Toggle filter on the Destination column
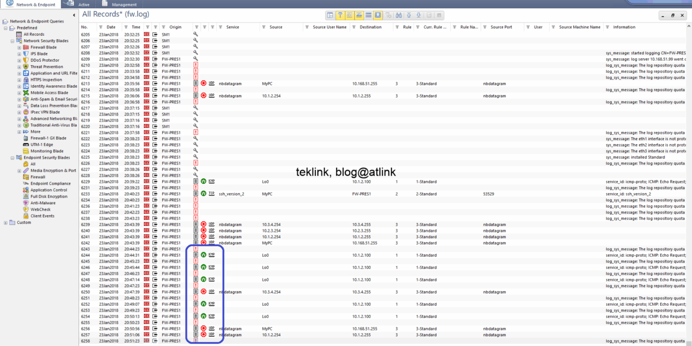The height and width of the screenshot is (346, 692). (355, 27)
